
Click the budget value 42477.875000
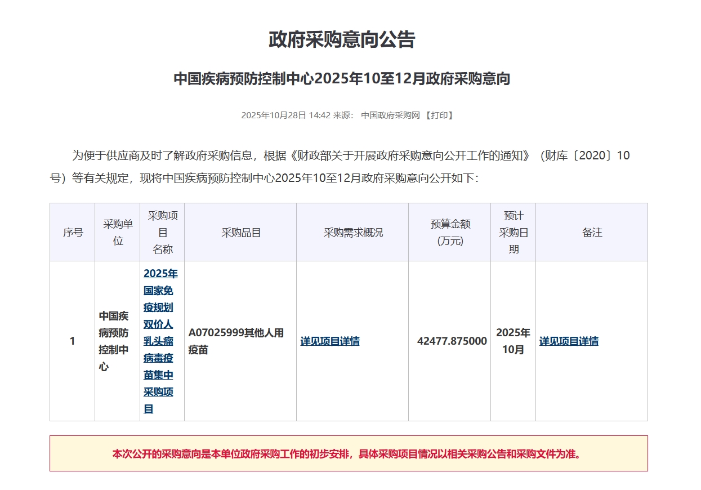click(x=452, y=341)
